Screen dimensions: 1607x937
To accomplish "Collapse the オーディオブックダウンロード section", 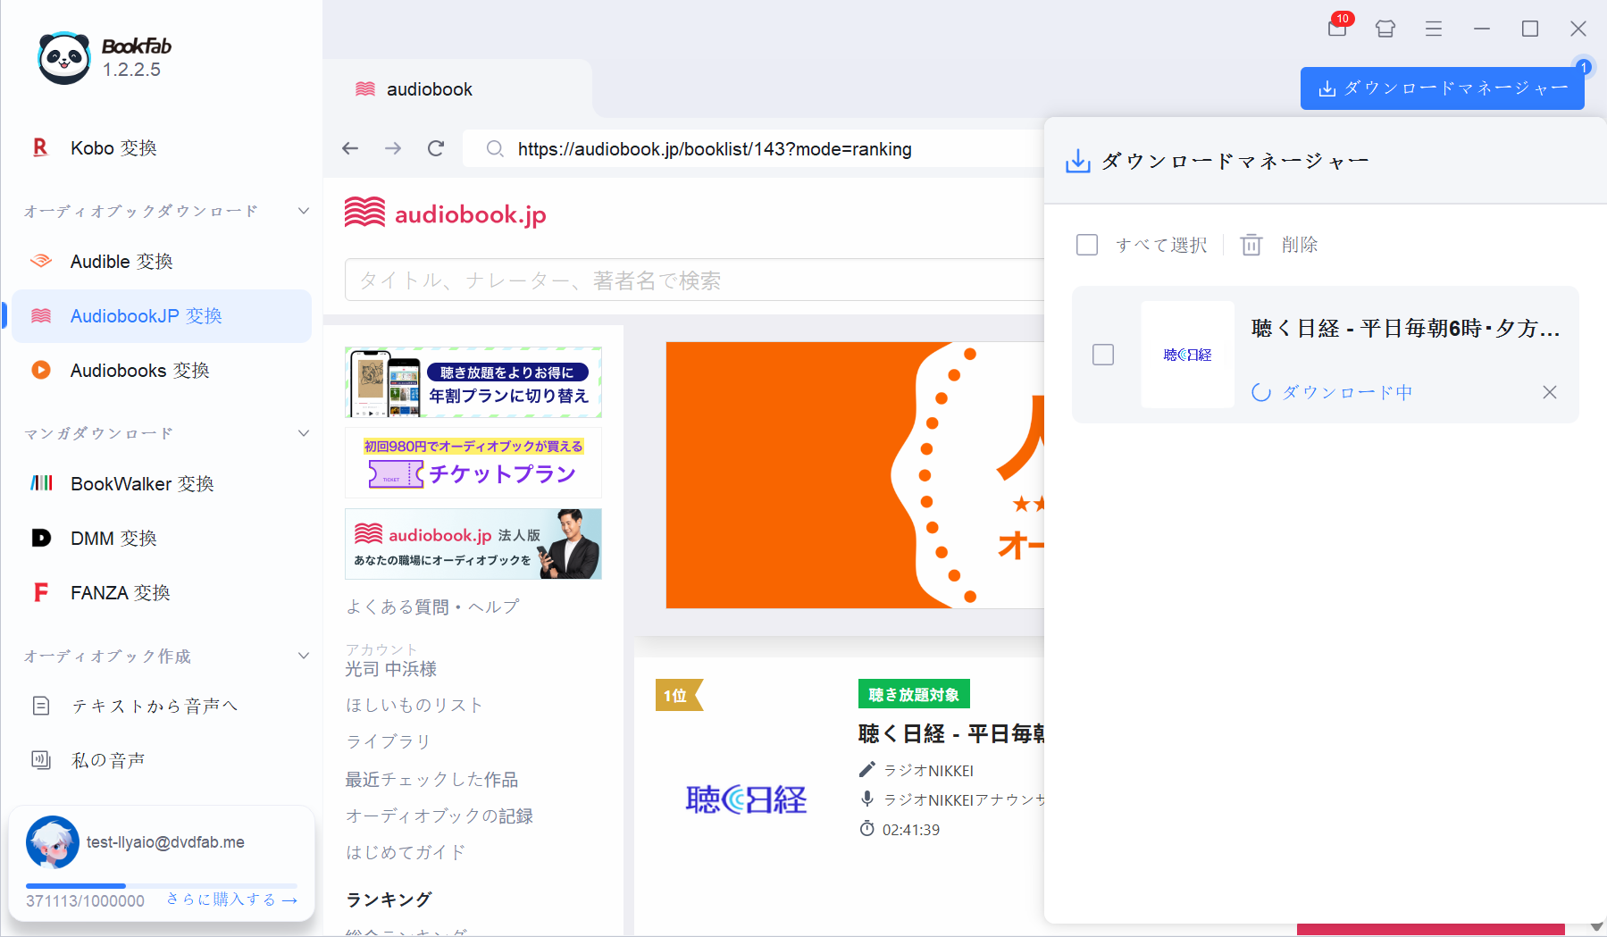I will (x=304, y=210).
